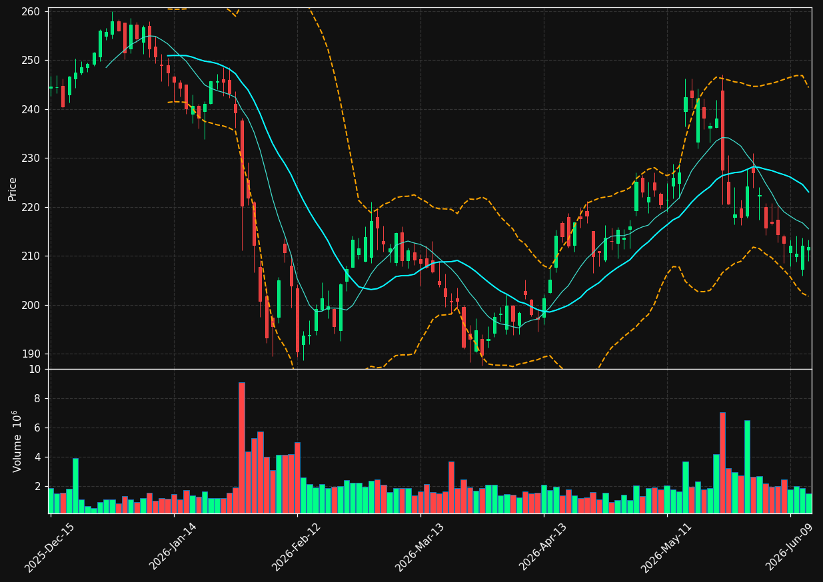Select the 2026-Jun-09 date label
Screen dimensions: 823x582
(x=790, y=547)
